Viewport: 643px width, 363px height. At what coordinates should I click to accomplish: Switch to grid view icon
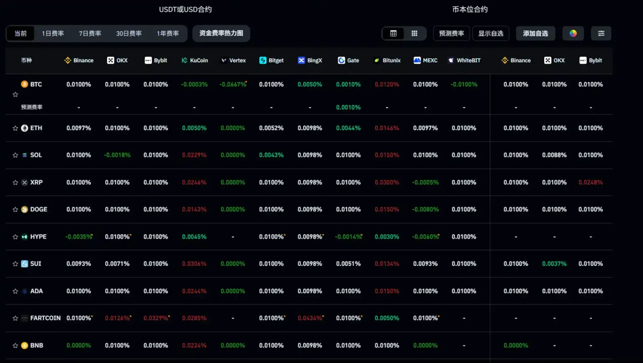[414, 33]
